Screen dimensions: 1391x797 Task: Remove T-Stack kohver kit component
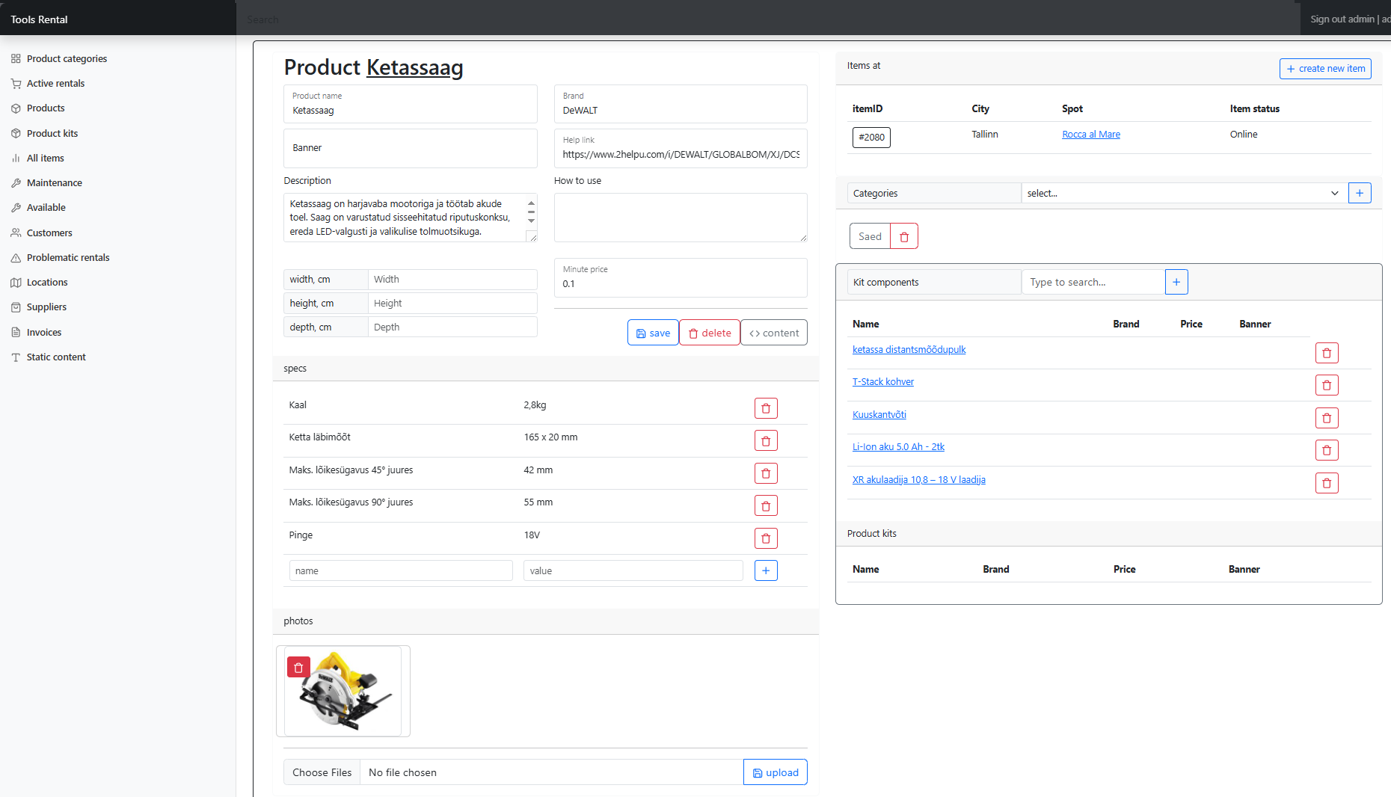point(1326,385)
